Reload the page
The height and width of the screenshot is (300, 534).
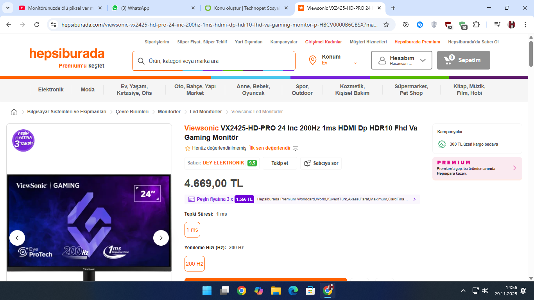click(37, 25)
